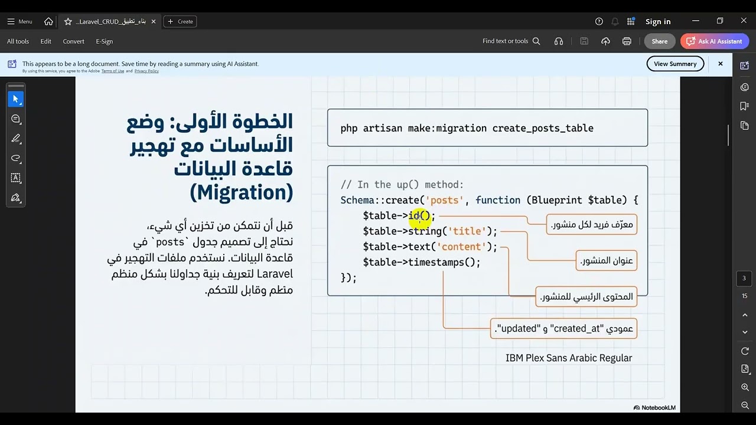Zoom out using the magnifier minus icon
756x425 pixels.
(x=744, y=406)
